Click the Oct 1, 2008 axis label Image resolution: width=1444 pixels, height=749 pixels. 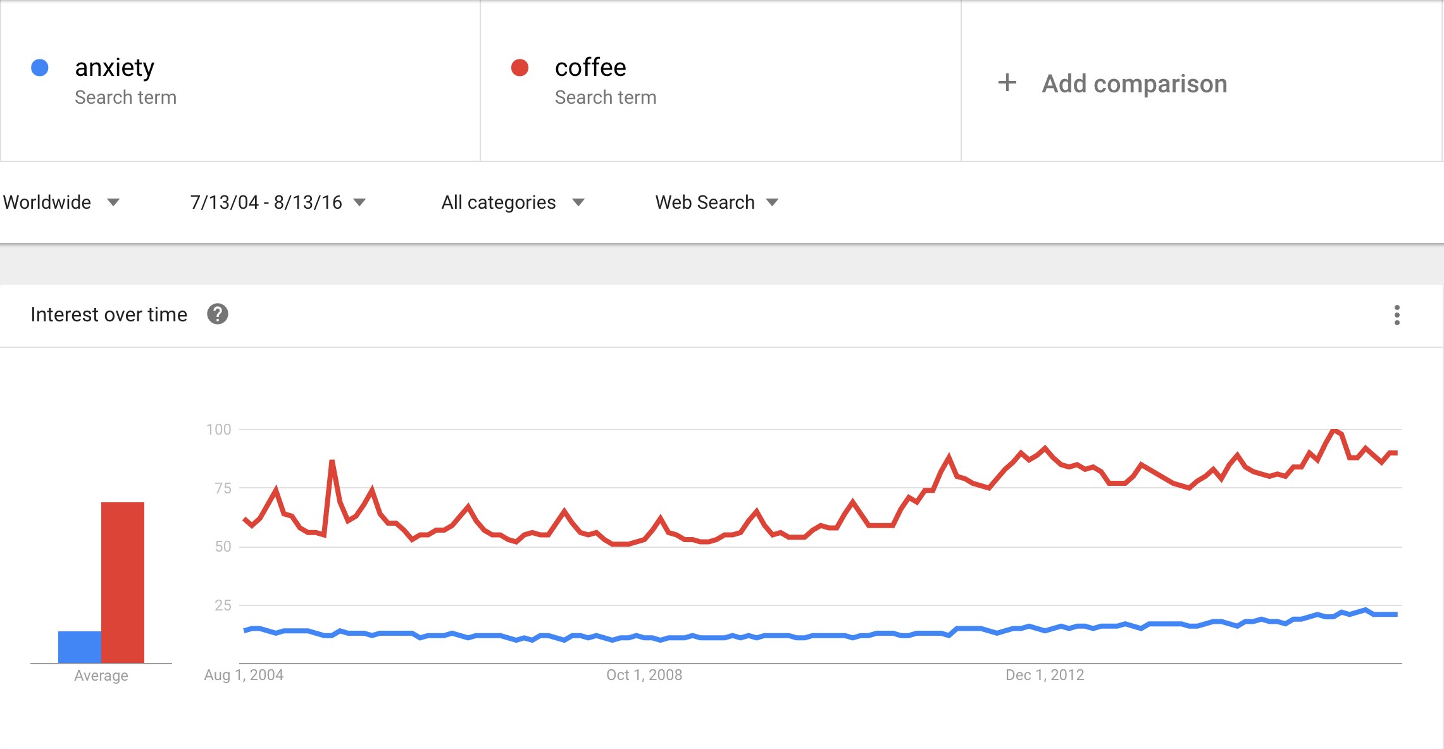pos(644,675)
